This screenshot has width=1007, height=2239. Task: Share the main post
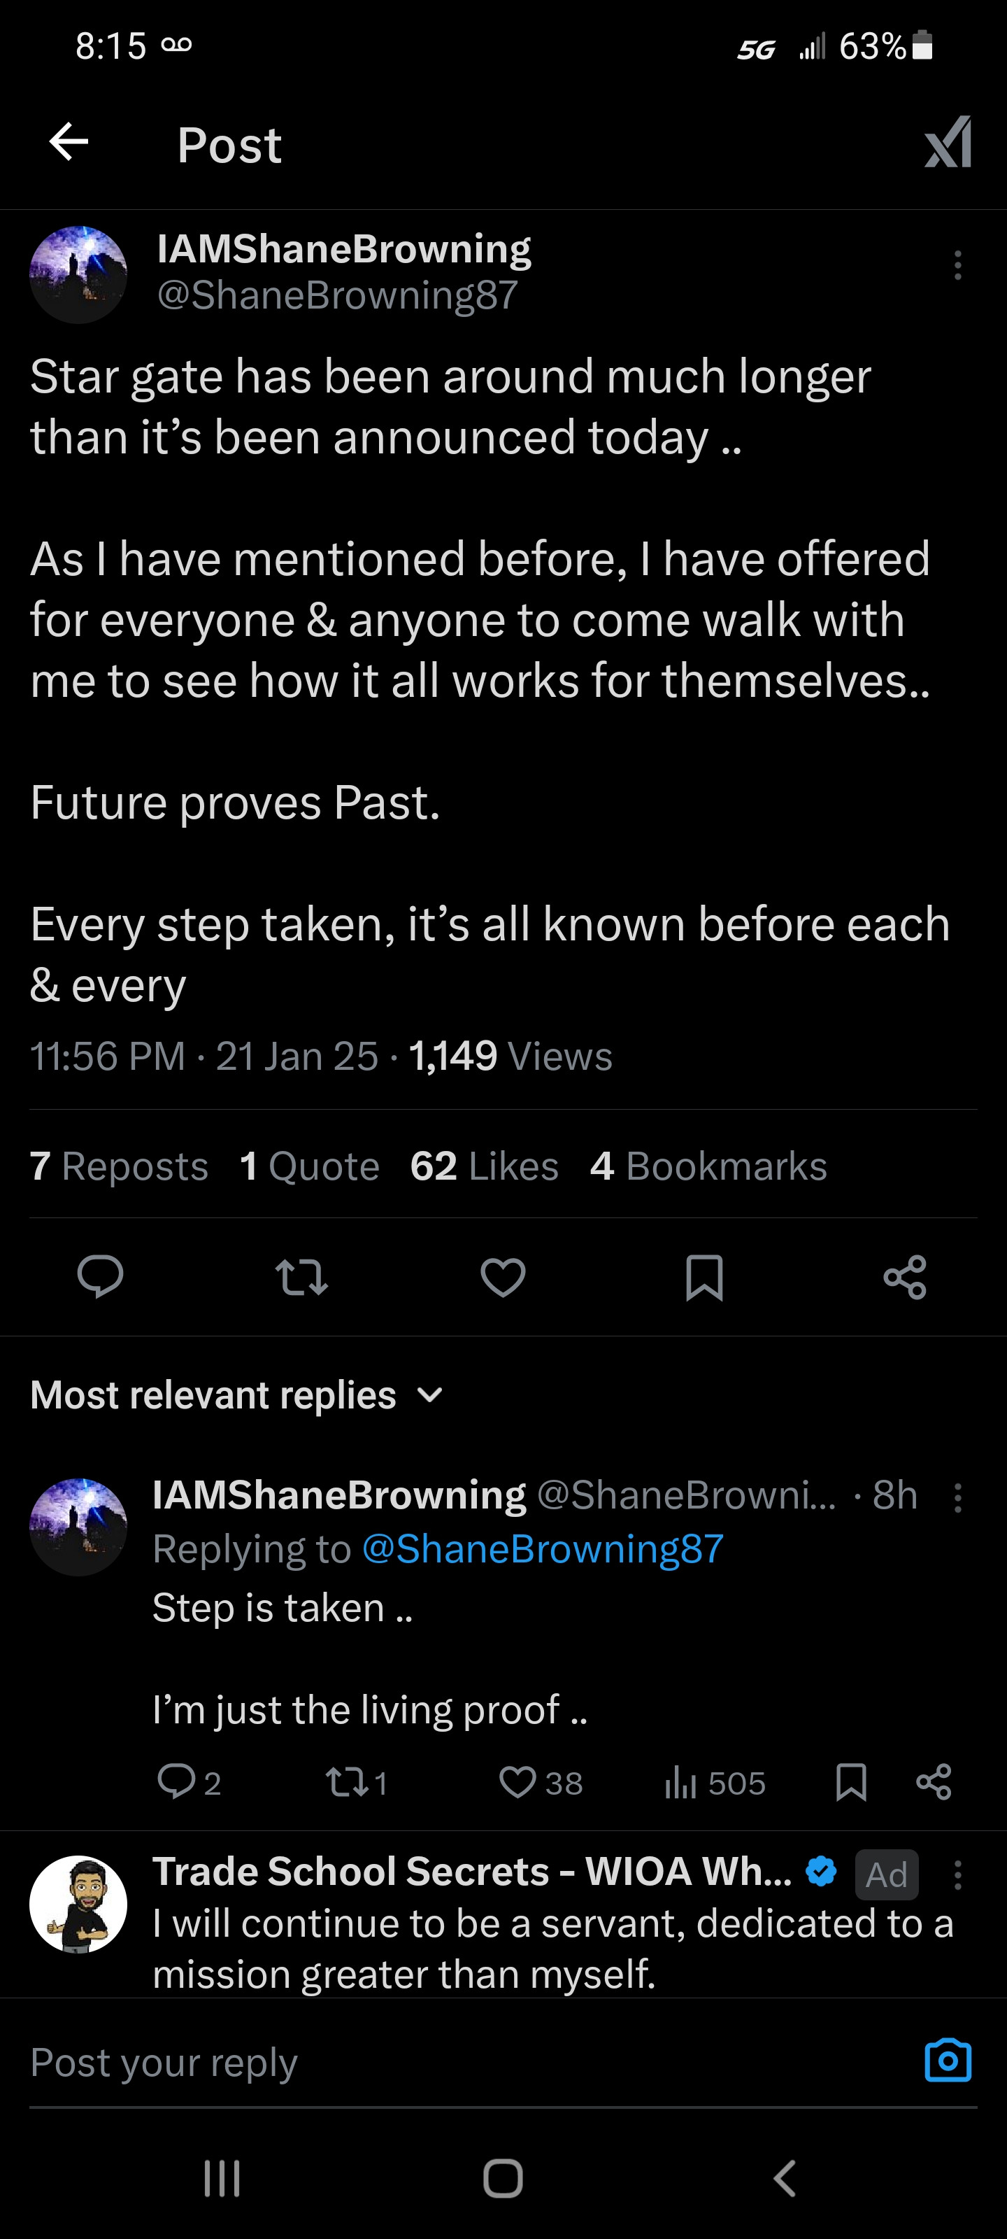(x=904, y=1277)
